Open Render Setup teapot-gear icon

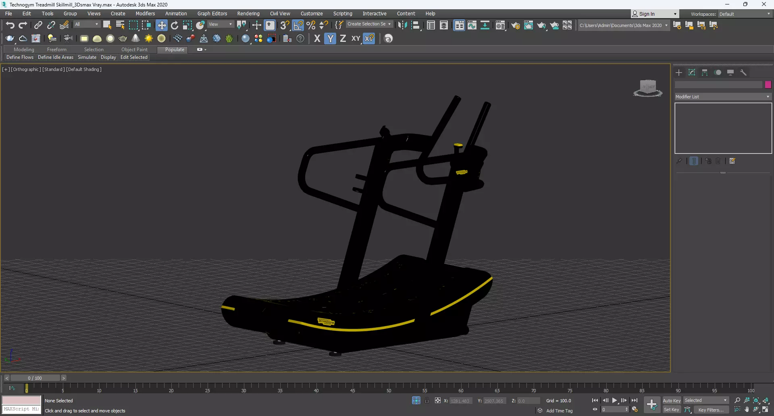tap(516, 25)
